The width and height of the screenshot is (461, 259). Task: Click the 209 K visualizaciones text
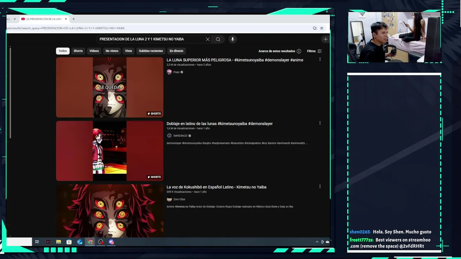[x=179, y=192]
